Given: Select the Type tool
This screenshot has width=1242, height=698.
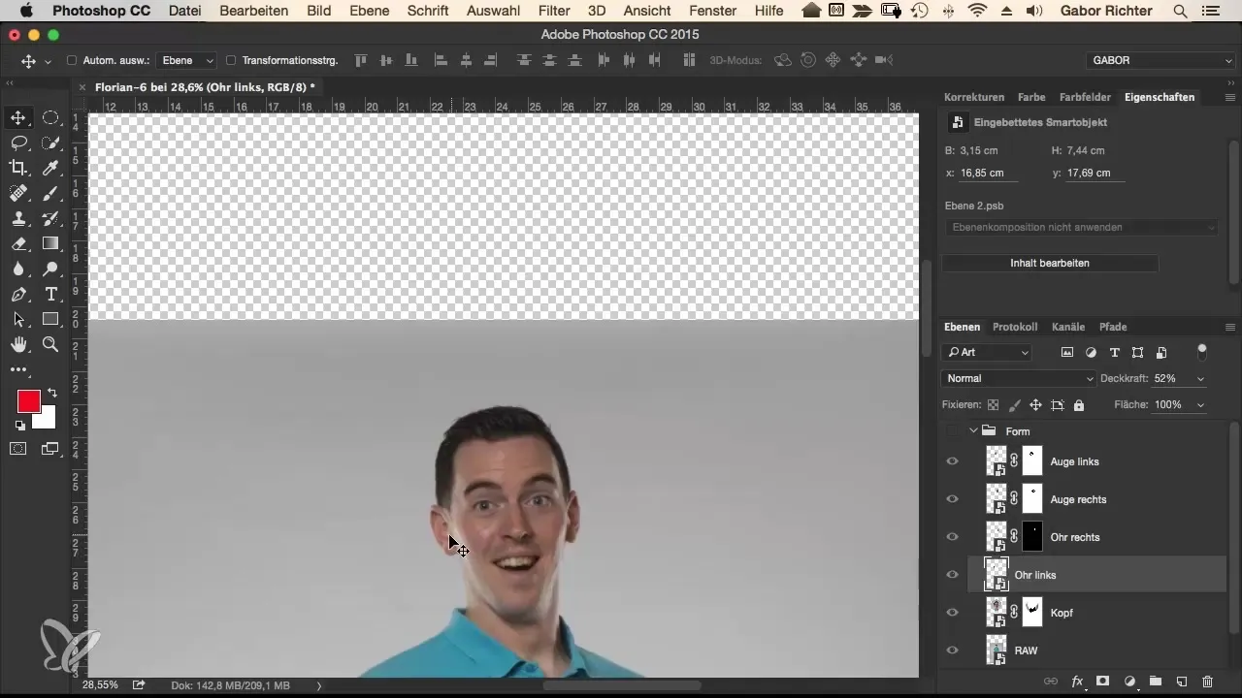Looking at the screenshot, I should coord(50,295).
